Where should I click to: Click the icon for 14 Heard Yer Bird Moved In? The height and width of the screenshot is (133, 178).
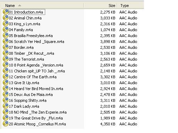[6, 89]
